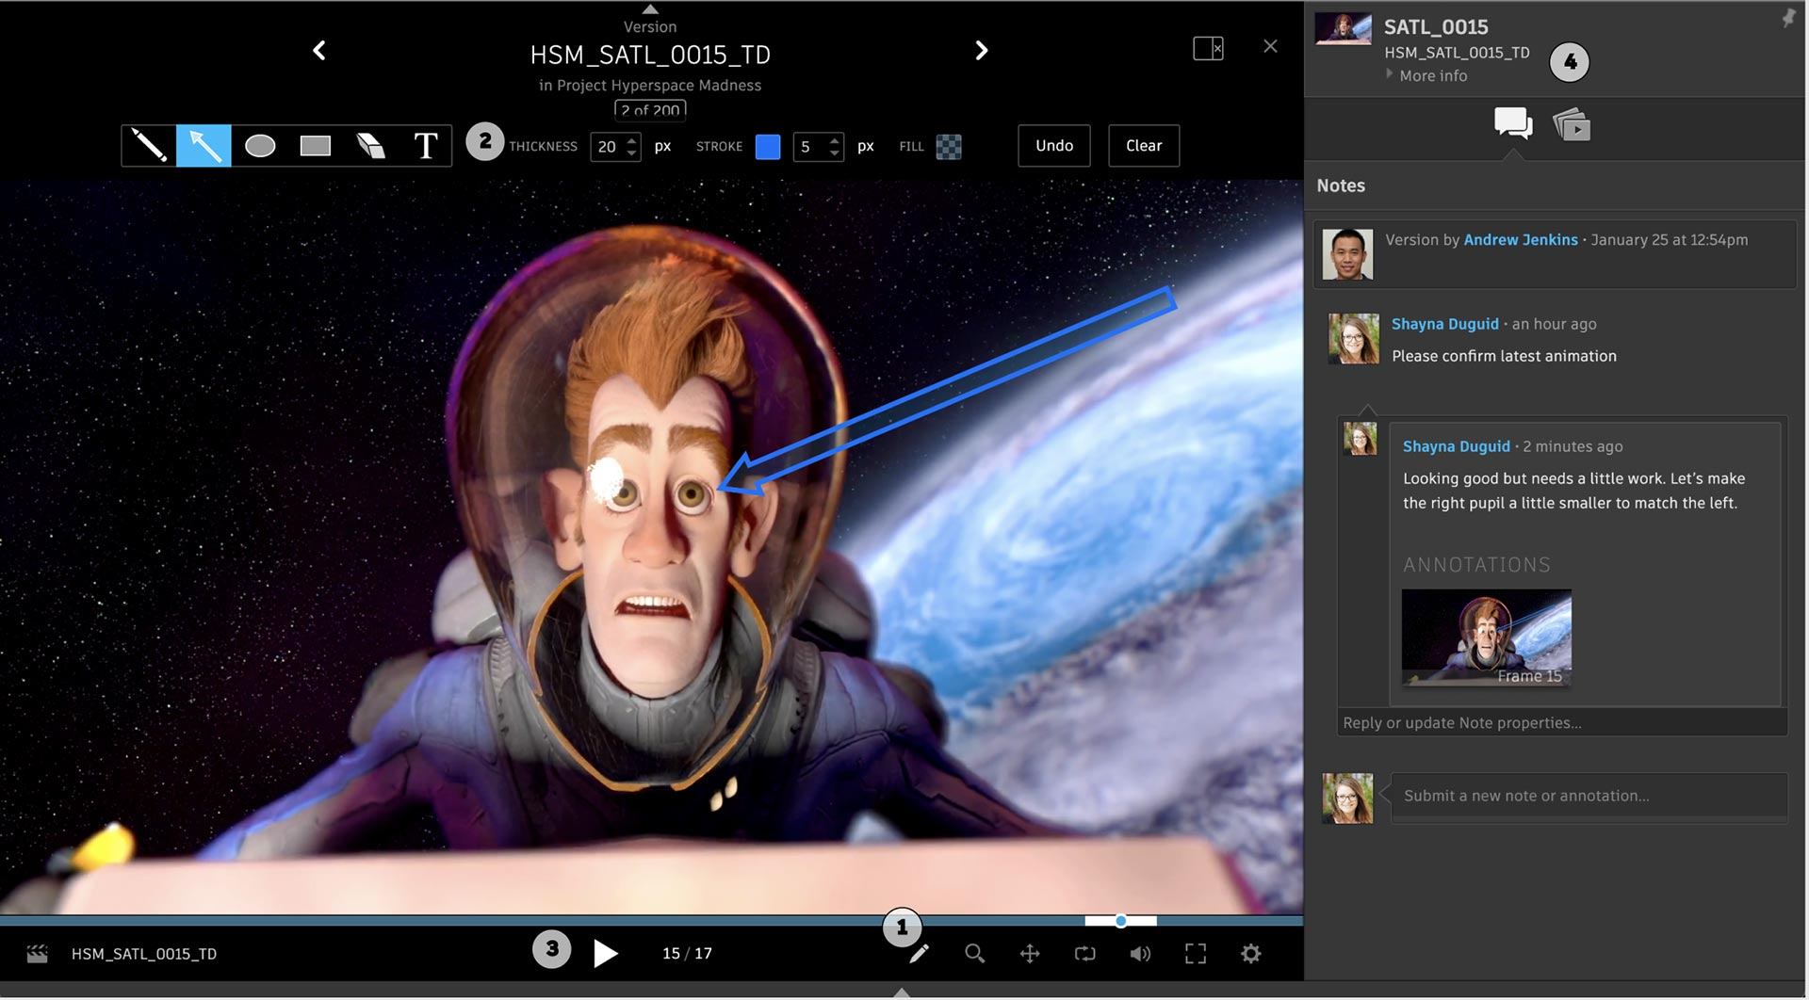The image size is (1809, 1000).
Task: Click HSM_SATL_0015_TD label in player bar
Action: pyautogui.click(x=144, y=954)
